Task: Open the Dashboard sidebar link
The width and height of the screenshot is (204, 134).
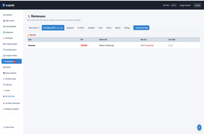Action: (11, 15)
